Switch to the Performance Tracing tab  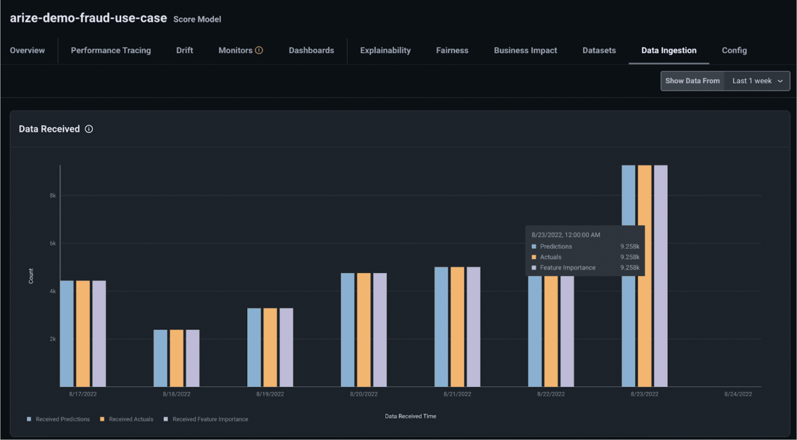[111, 51]
